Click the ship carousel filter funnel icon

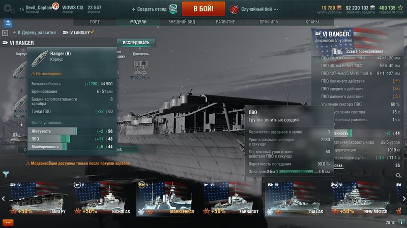click(x=6, y=174)
